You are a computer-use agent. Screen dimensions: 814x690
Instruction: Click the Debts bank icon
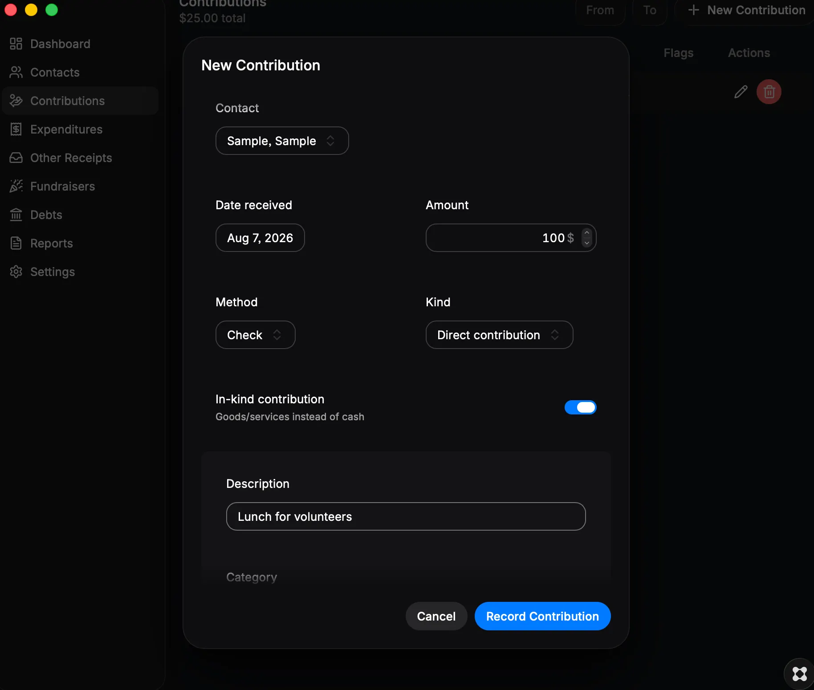tap(16, 215)
